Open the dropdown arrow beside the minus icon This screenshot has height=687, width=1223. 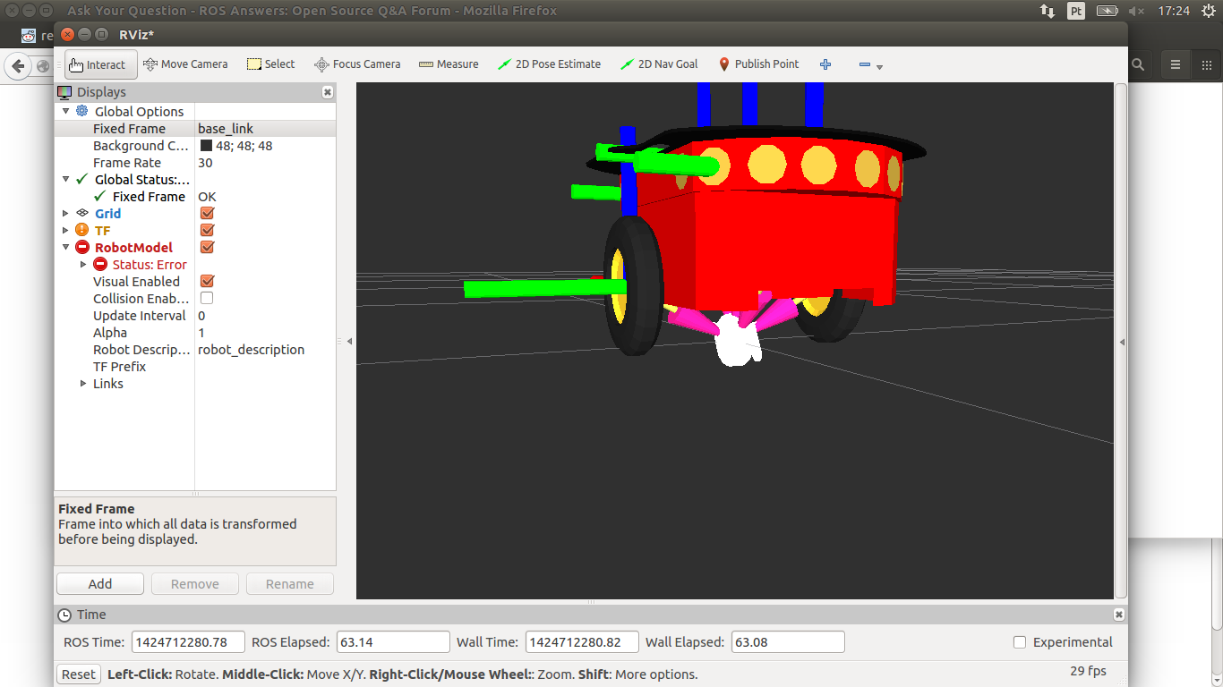point(879,67)
